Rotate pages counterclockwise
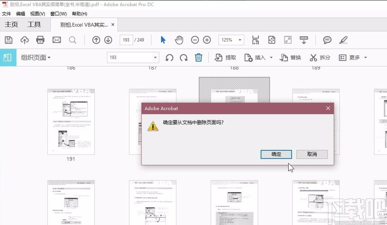387x225 pixels. pyautogui.click(x=169, y=58)
